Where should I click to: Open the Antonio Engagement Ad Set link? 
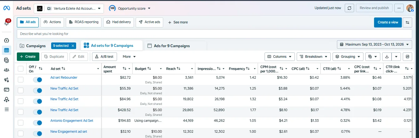[x=72, y=121]
